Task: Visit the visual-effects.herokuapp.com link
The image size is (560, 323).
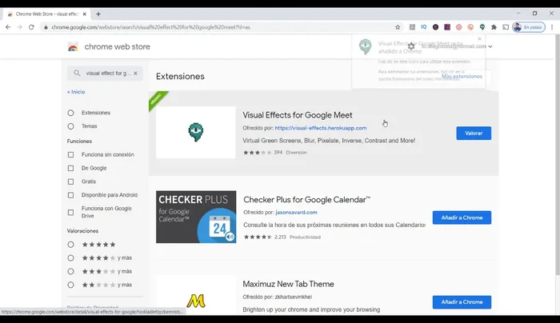Action: (321, 128)
